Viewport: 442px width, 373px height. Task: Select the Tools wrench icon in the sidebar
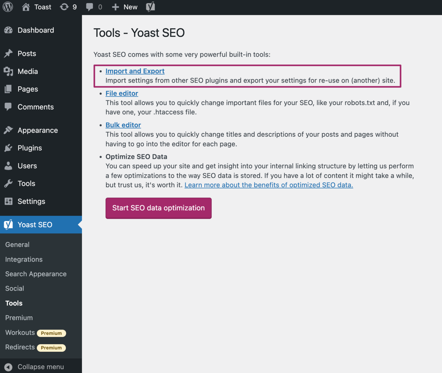(9, 184)
